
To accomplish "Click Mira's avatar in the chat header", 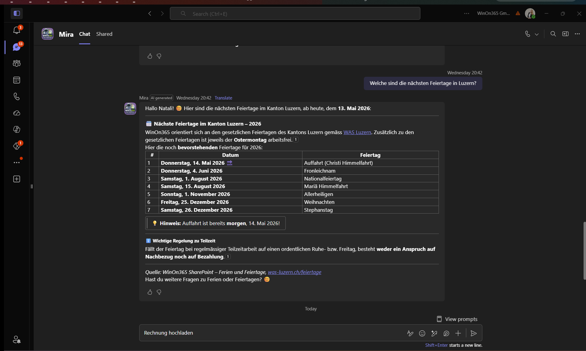I will 47,34.
